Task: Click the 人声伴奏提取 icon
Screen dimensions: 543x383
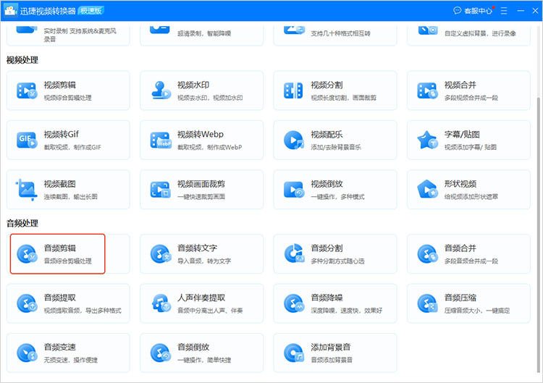Action: click(161, 303)
